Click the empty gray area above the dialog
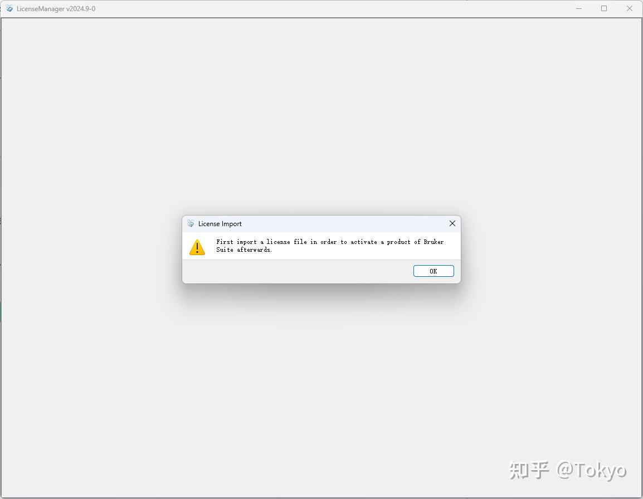 point(321,115)
